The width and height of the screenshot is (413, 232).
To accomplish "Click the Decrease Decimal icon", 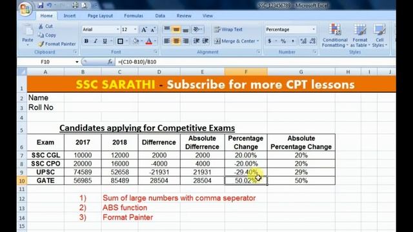I will click(312, 41).
